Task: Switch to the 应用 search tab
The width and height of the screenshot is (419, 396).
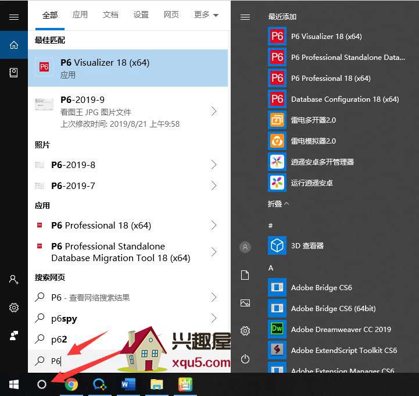Action: [80, 15]
